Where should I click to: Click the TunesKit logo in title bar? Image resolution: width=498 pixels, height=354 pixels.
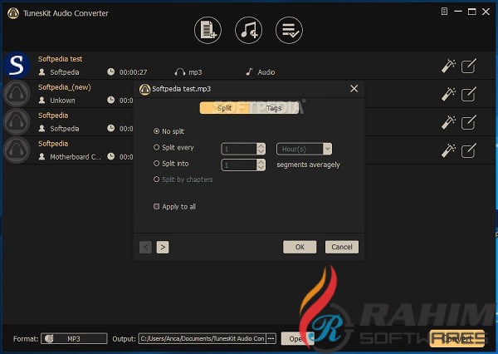coord(13,13)
